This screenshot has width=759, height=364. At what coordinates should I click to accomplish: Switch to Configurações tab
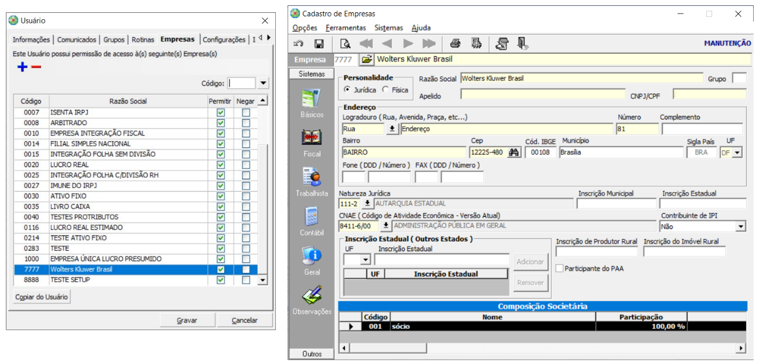coord(224,40)
